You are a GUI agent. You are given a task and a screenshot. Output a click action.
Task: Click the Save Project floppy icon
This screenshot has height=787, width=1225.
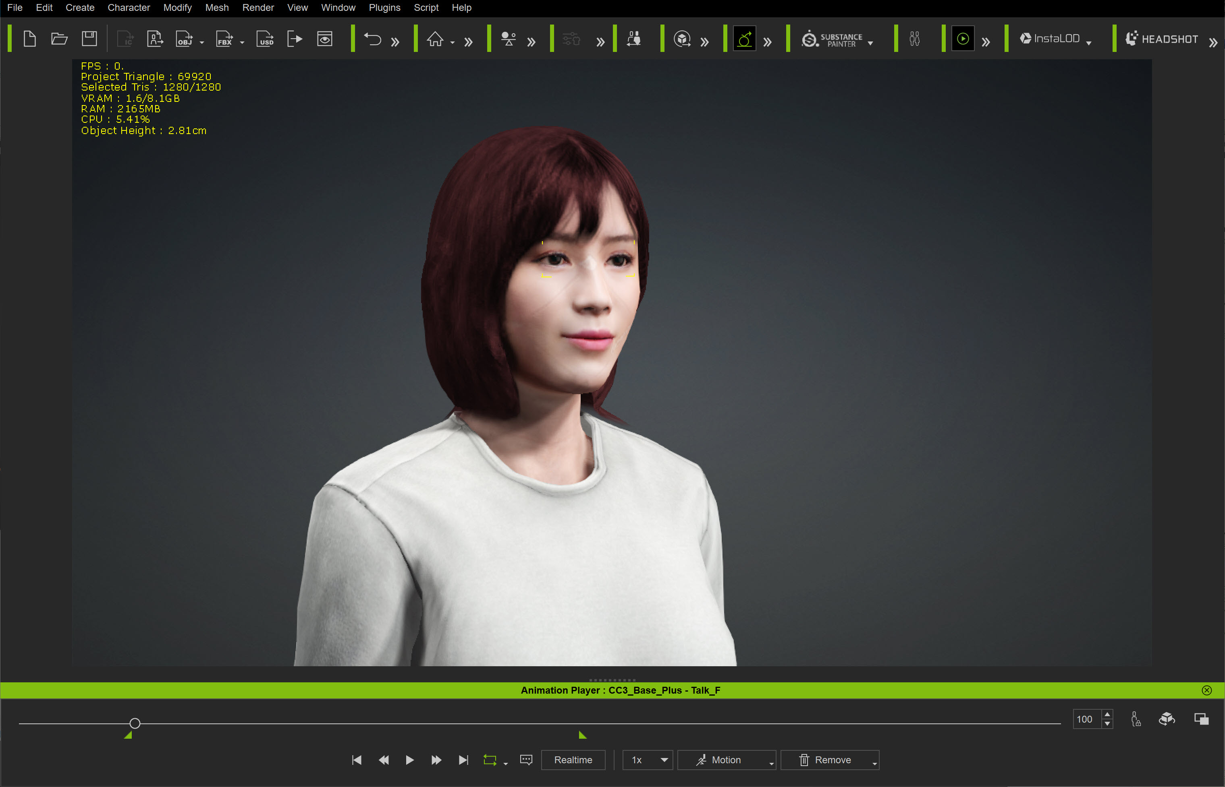[89, 39]
